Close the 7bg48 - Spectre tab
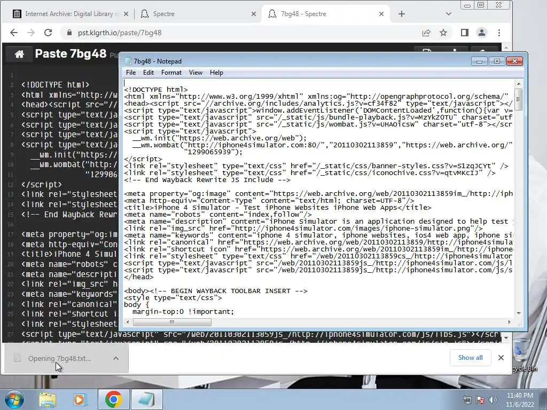547x410 pixels. click(381, 14)
